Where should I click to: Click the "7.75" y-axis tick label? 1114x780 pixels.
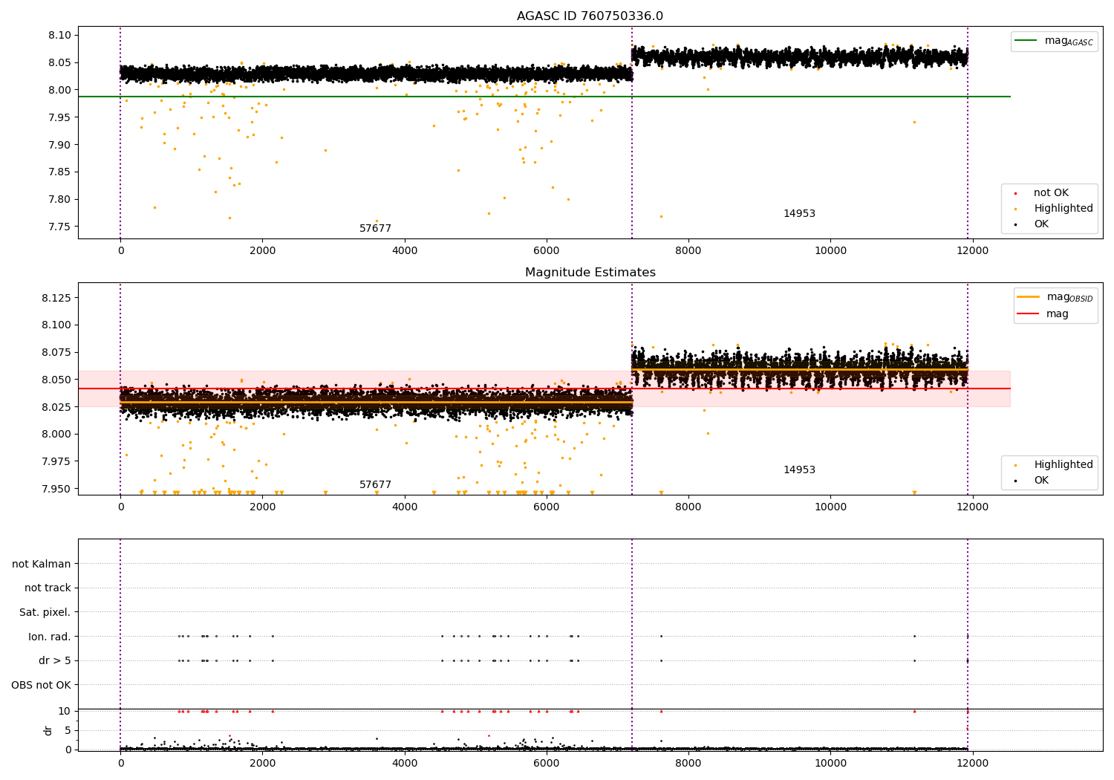tap(60, 227)
